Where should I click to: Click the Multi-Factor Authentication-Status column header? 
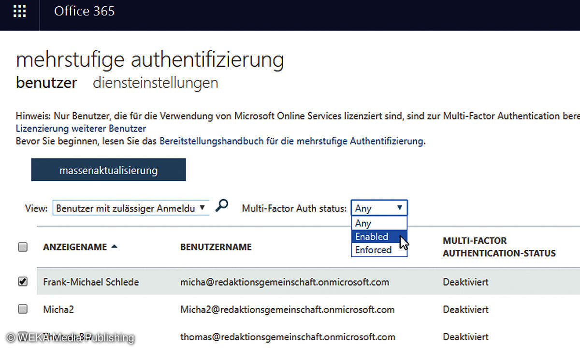pyautogui.click(x=499, y=246)
